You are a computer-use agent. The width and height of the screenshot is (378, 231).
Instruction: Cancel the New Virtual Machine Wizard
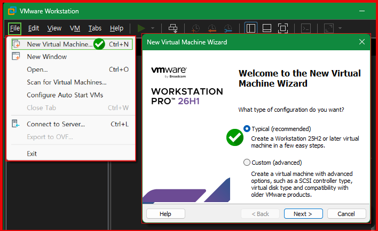346,213
